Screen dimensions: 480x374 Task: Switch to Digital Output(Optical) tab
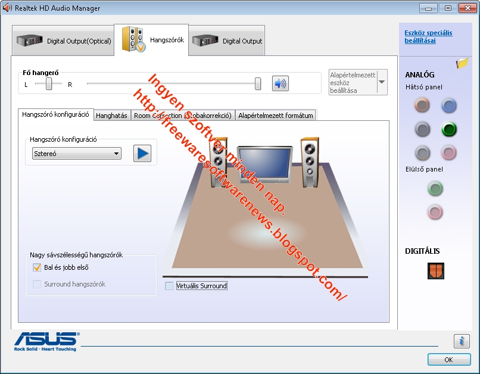[63, 40]
